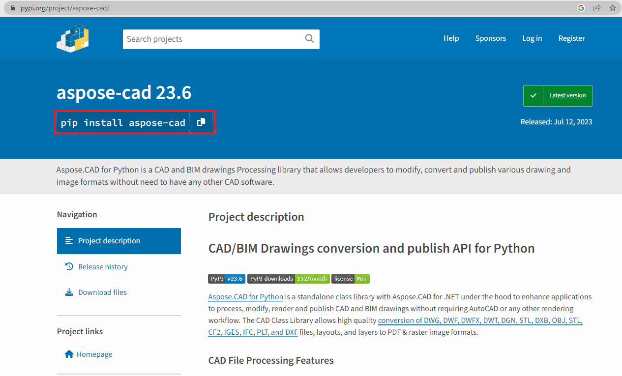The height and width of the screenshot is (376, 622).
Task: Click the share icon in address bar
Action: tap(596, 8)
